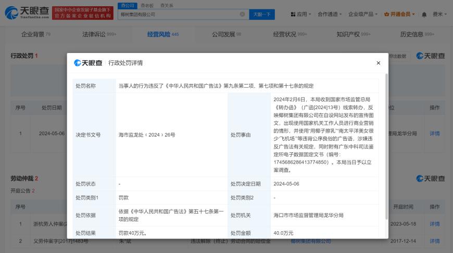Image resolution: width=453 pixels, height=253 pixels.
Task: Open the 费米 user account menu
Action: [439, 14]
